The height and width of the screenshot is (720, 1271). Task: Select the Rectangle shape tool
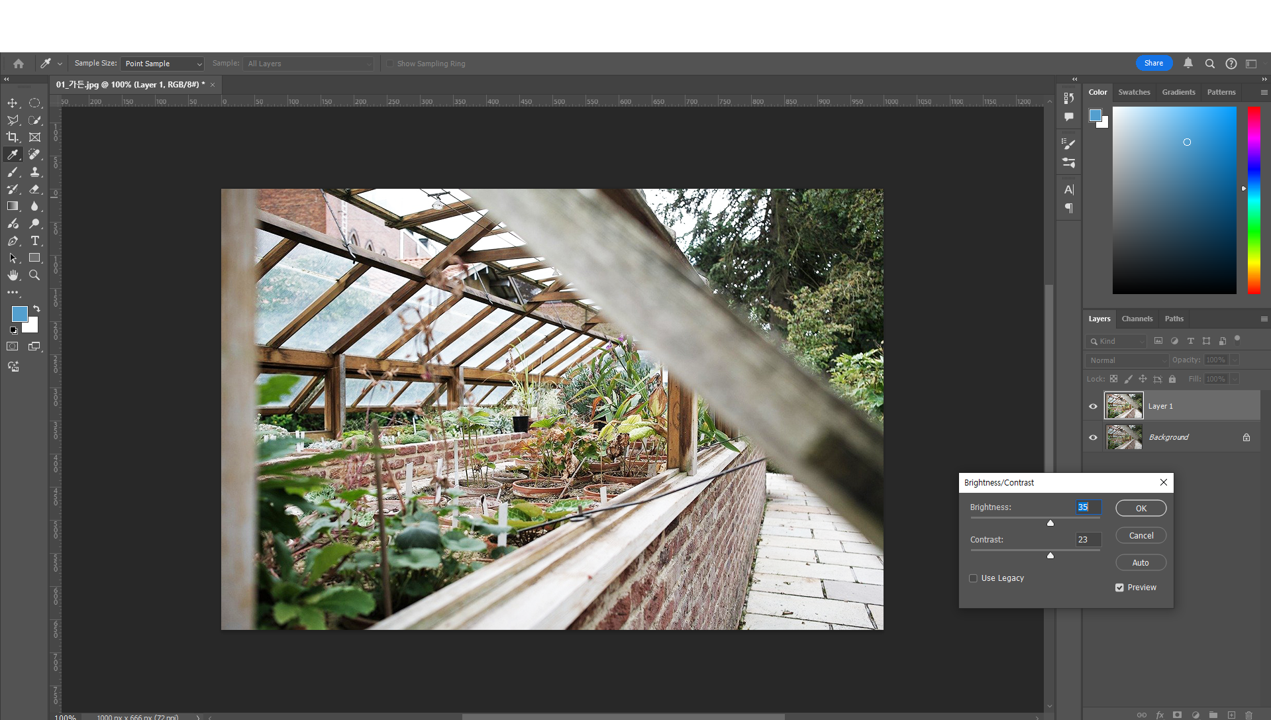click(34, 258)
